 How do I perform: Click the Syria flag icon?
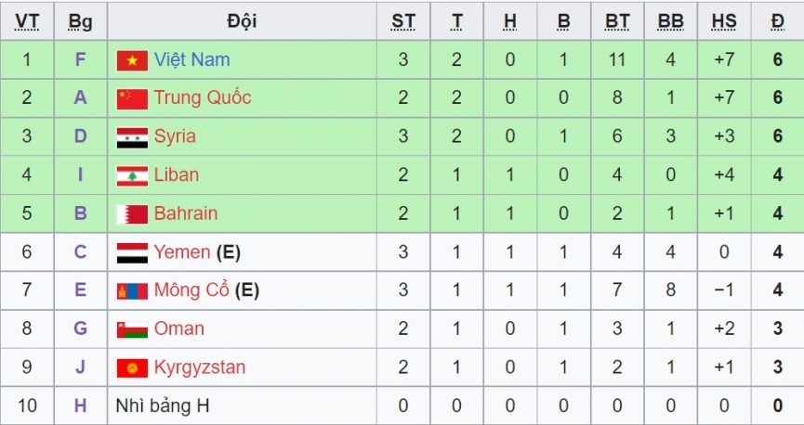pos(132,137)
